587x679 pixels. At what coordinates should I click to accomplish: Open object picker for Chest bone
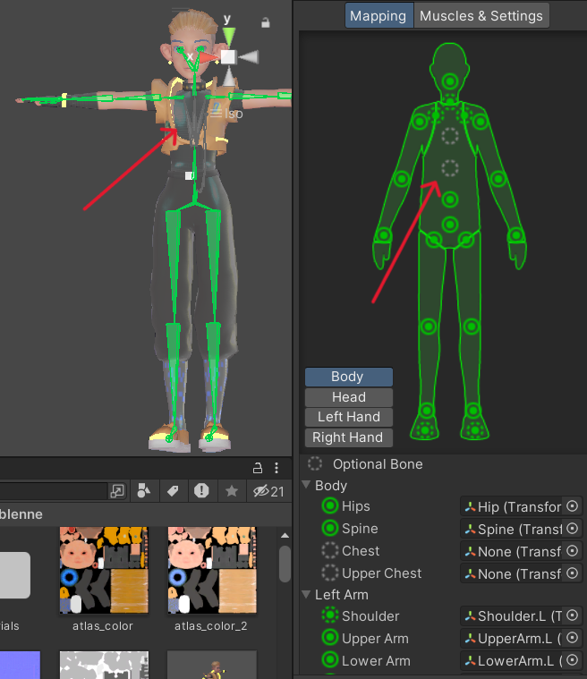[572, 551]
